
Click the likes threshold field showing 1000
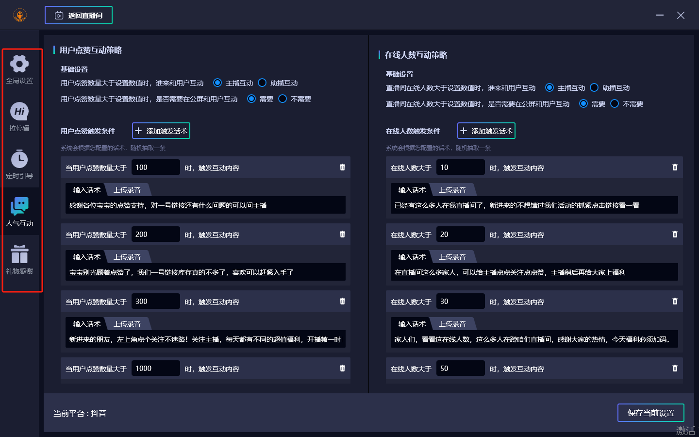click(x=155, y=368)
